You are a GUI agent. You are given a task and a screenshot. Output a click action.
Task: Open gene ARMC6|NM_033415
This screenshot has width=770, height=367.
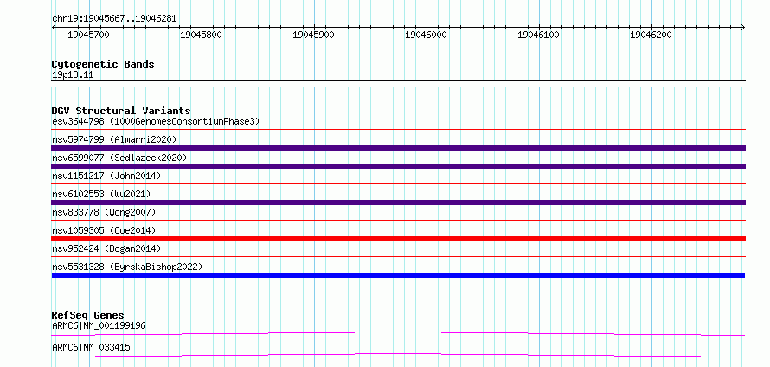[91, 347]
